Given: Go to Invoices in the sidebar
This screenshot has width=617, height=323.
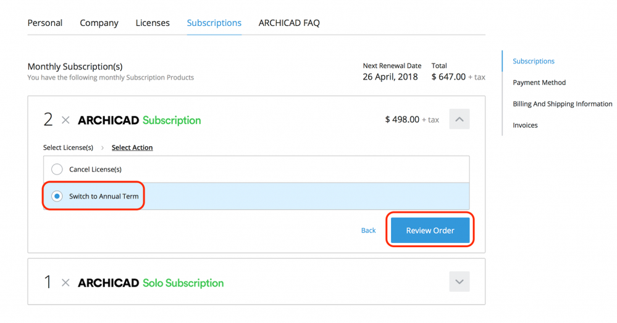Looking at the screenshot, I should coord(525,125).
